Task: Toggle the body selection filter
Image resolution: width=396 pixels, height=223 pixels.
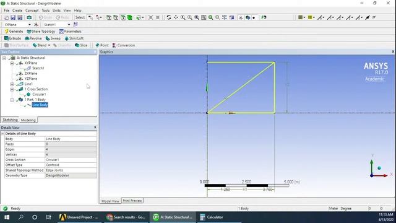Action: pos(129,17)
